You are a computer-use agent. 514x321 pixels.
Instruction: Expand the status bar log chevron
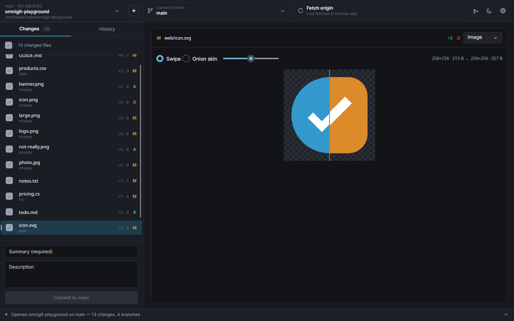[506, 315]
